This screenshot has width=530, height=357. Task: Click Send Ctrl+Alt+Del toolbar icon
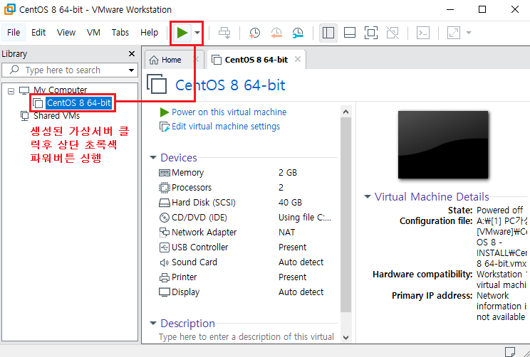coord(224,33)
